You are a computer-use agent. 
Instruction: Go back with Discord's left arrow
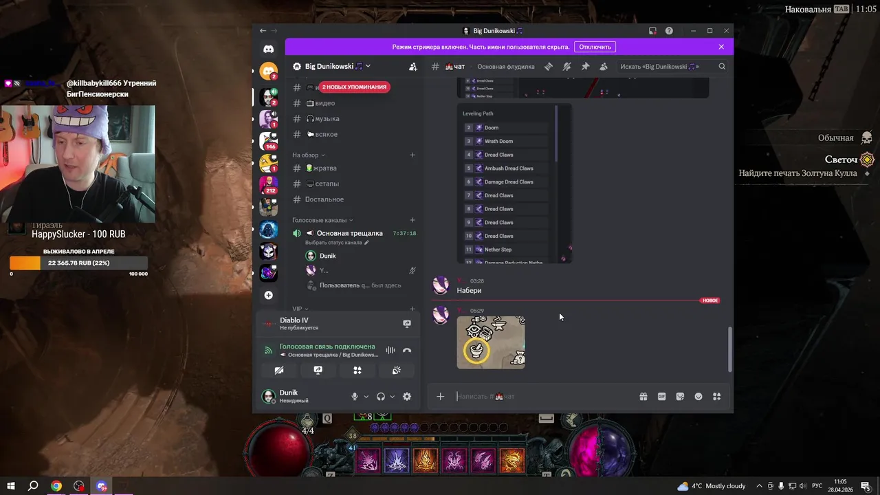click(x=263, y=31)
